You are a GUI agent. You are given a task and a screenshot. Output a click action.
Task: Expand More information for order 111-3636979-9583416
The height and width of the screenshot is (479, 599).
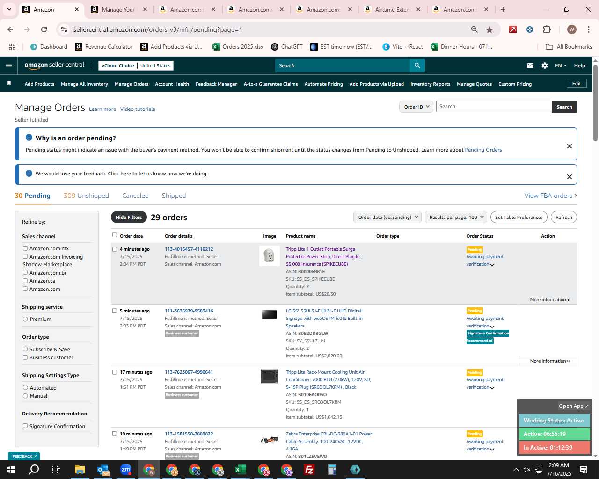pos(549,361)
